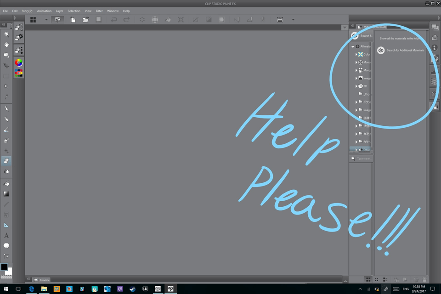
Task: Open the Animation menu
Action: tap(44, 11)
